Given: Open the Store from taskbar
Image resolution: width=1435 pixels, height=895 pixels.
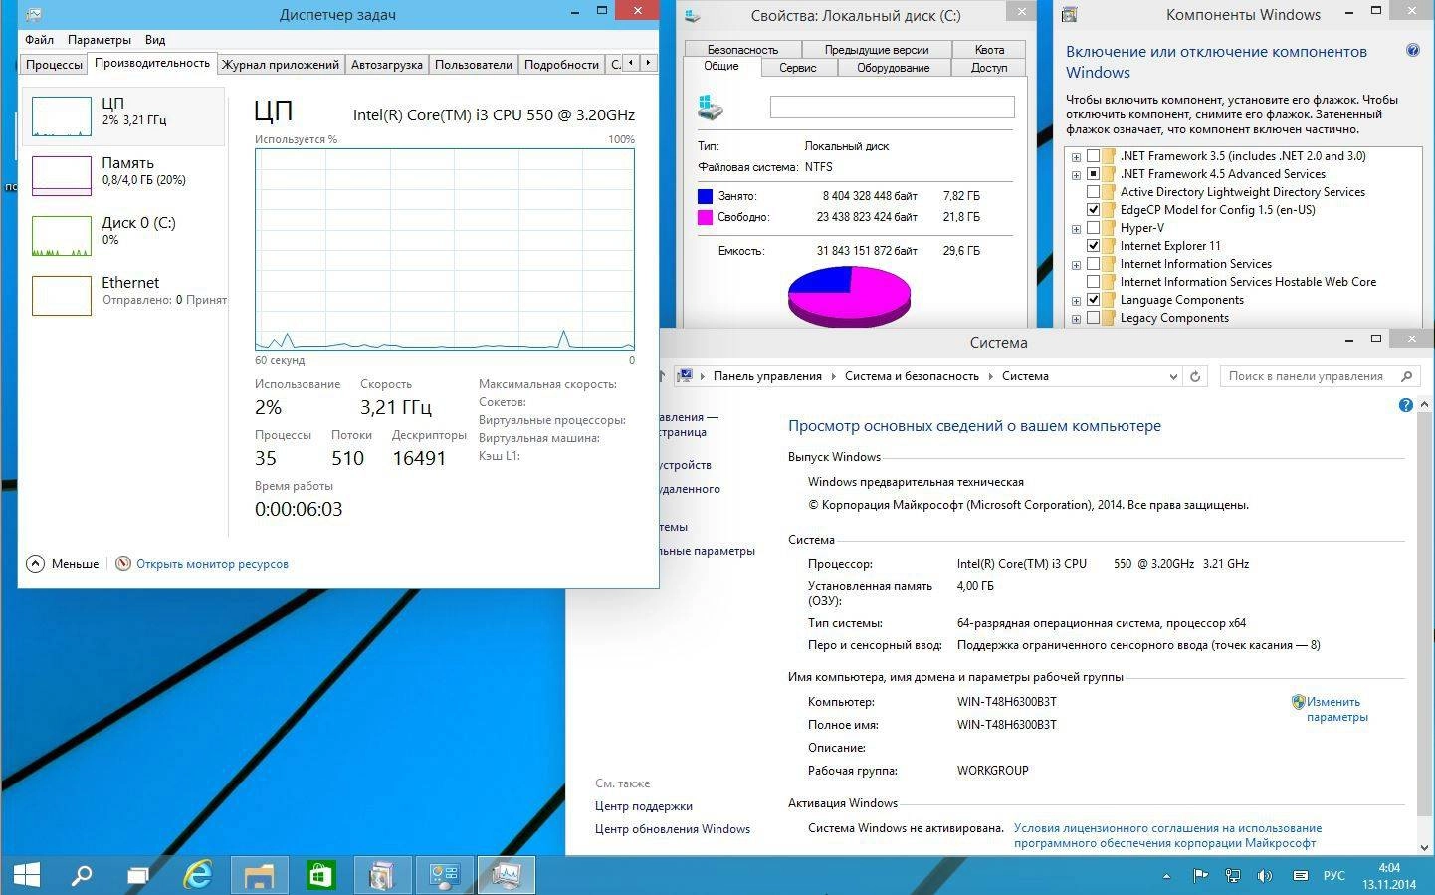Looking at the screenshot, I should point(319,875).
